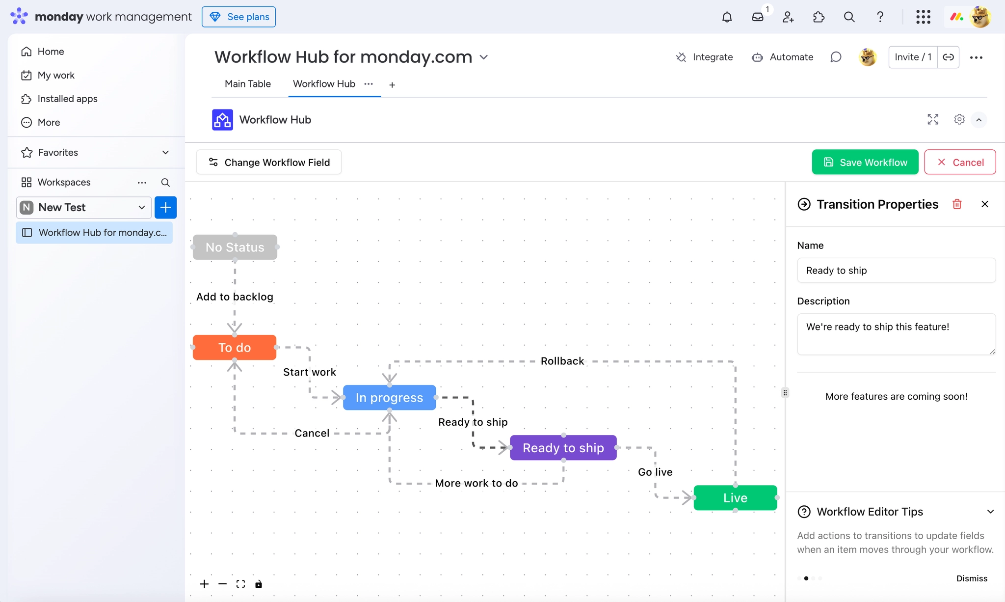Click the Ready to ship name field
Viewport: 1005px width, 602px height.
[896, 271]
